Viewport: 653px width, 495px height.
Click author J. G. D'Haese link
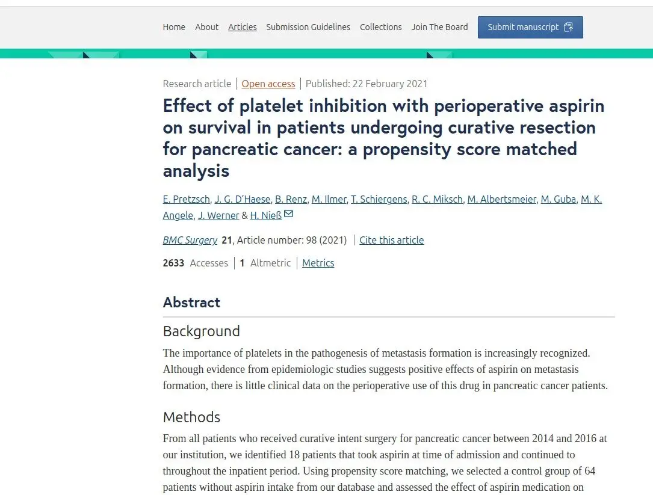coord(243,200)
